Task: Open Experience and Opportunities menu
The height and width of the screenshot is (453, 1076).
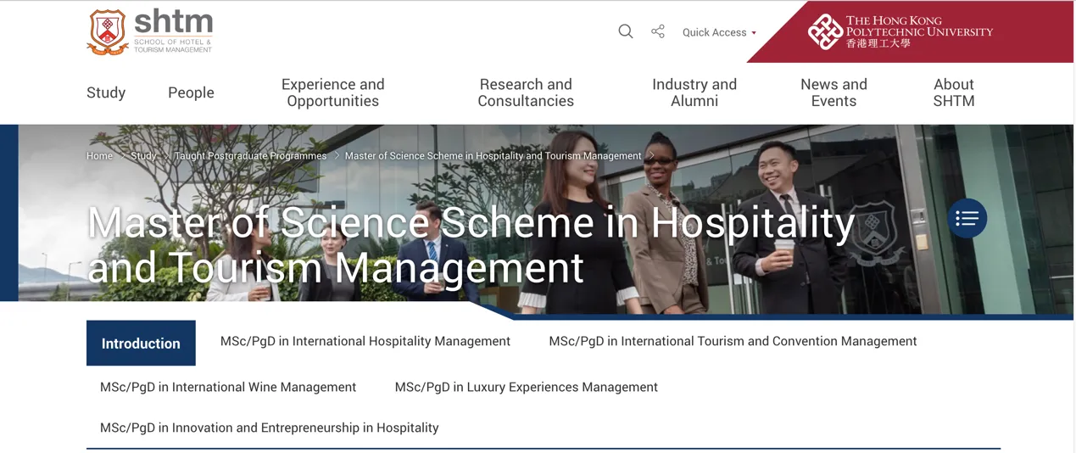Action: click(332, 92)
